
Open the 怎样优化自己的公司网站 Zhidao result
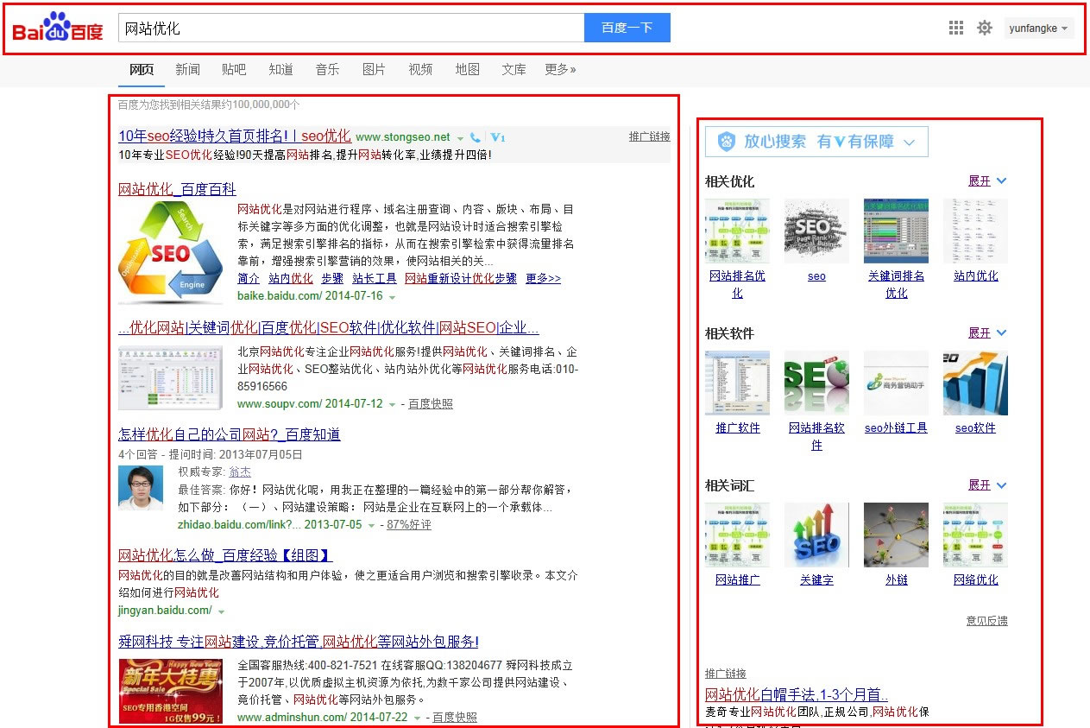(230, 434)
